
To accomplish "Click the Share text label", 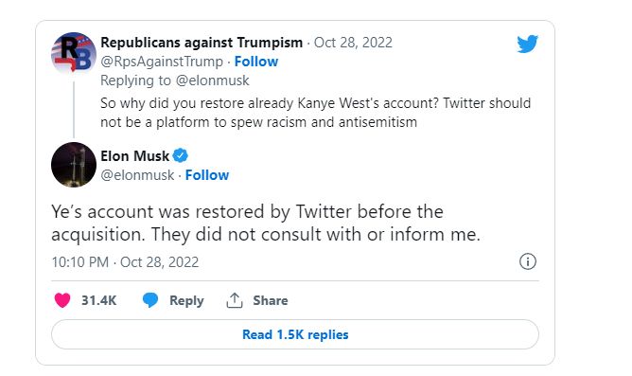I will click(x=271, y=300).
